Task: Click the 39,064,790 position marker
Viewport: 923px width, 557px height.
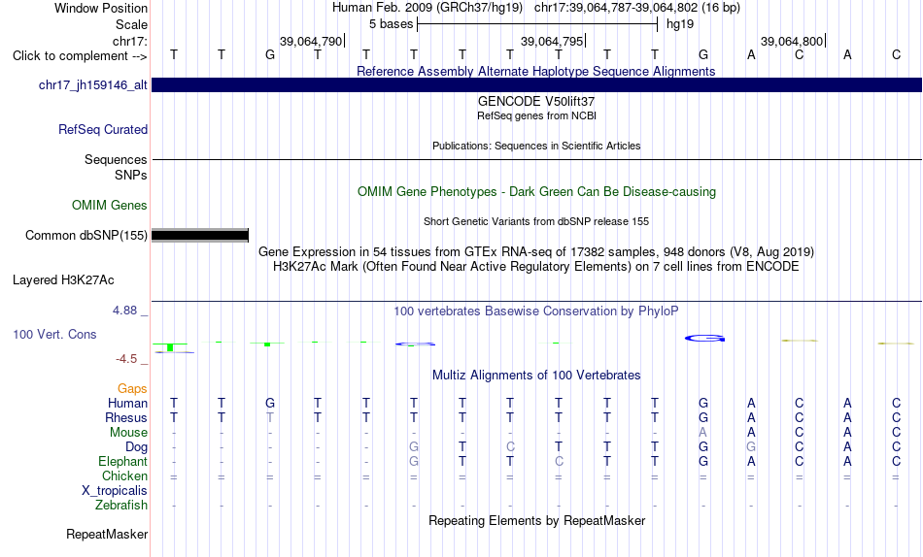Action: (312, 41)
